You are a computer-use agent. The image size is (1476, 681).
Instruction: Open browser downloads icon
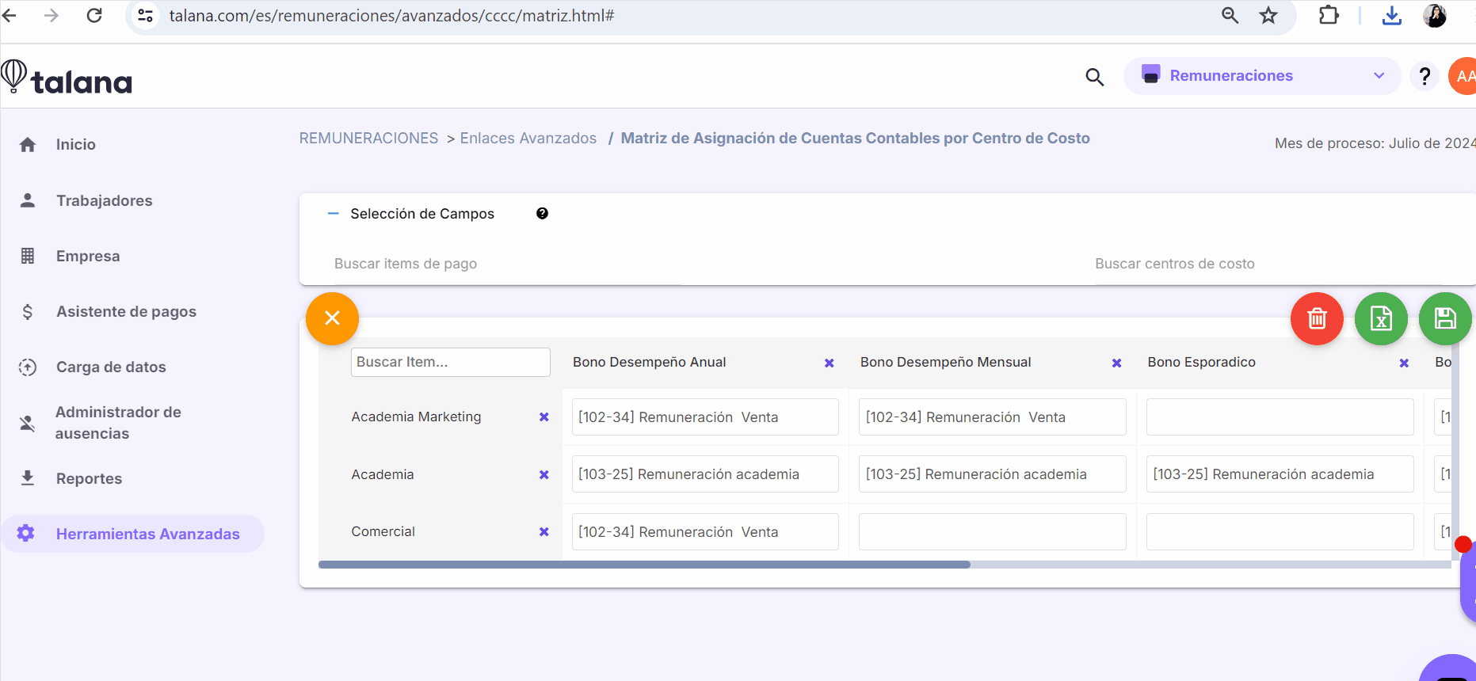point(1392,15)
